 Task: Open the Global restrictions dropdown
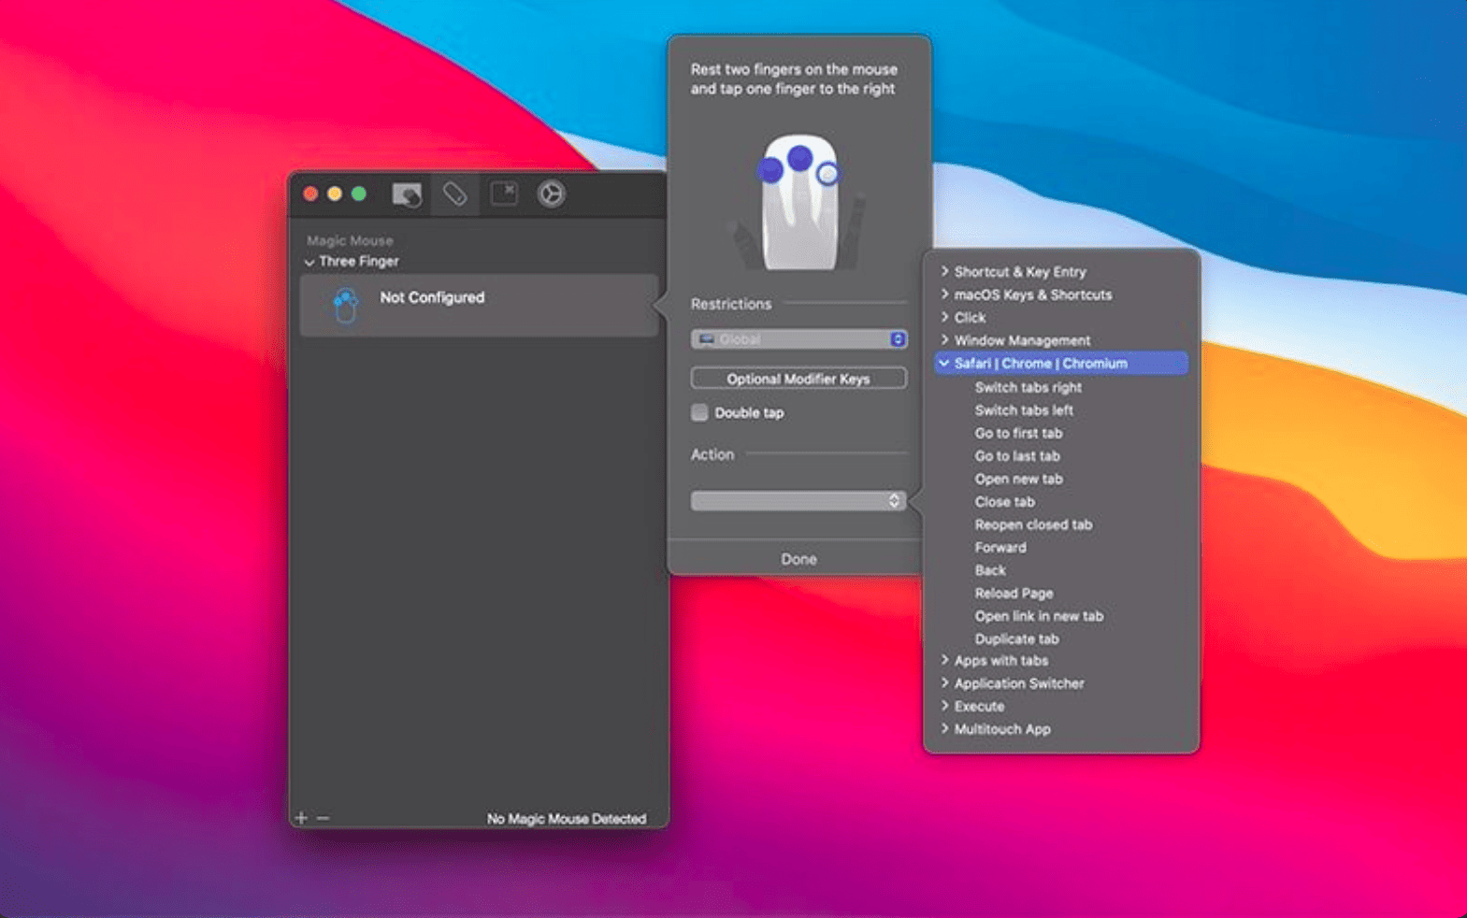pyautogui.click(x=798, y=339)
